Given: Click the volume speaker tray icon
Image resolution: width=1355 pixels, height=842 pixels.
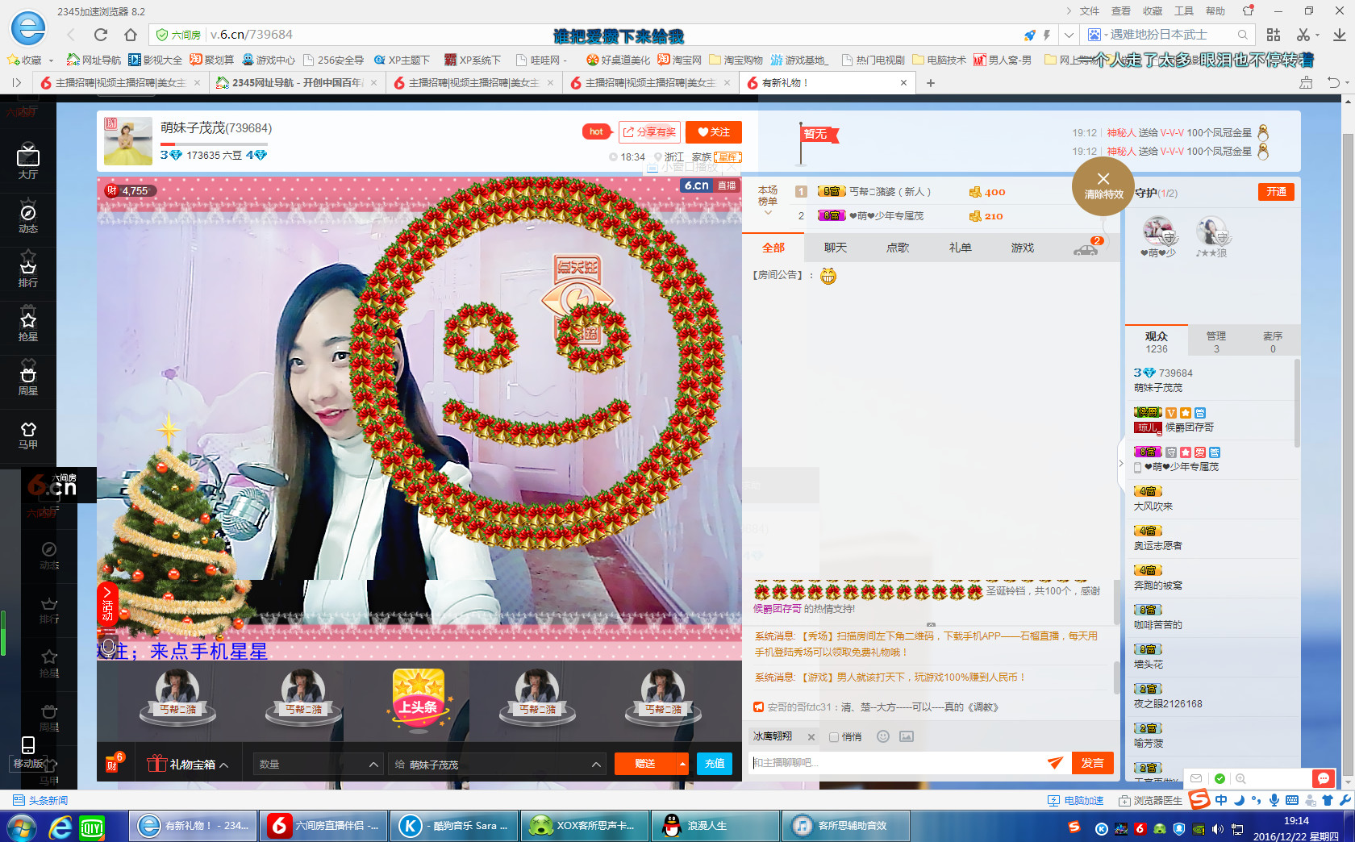Looking at the screenshot, I should [x=1217, y=828].
